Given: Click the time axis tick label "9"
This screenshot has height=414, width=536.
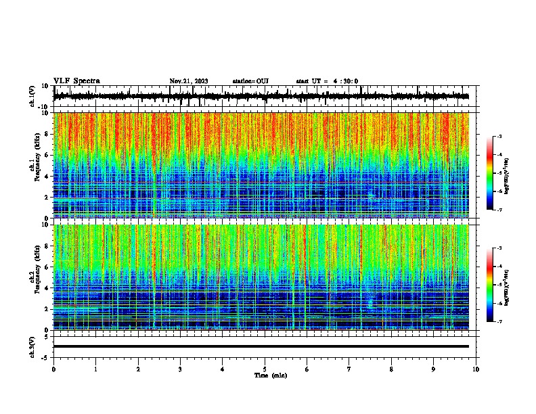Looking at the screenshot, I should [x=433, y=369].
